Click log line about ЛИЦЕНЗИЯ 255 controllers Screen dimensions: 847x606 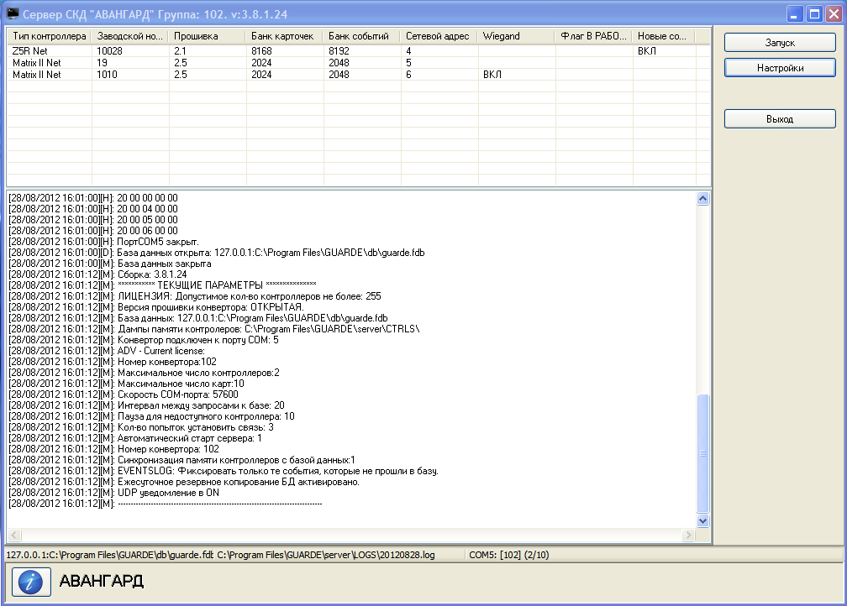pyautogui.click(x=195, y=296)
